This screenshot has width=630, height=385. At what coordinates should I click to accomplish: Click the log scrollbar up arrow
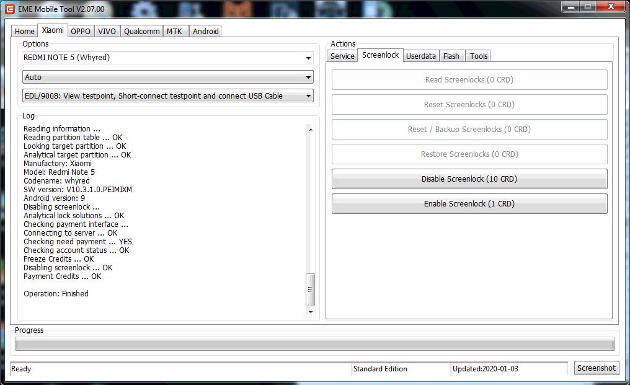point(310,130)
